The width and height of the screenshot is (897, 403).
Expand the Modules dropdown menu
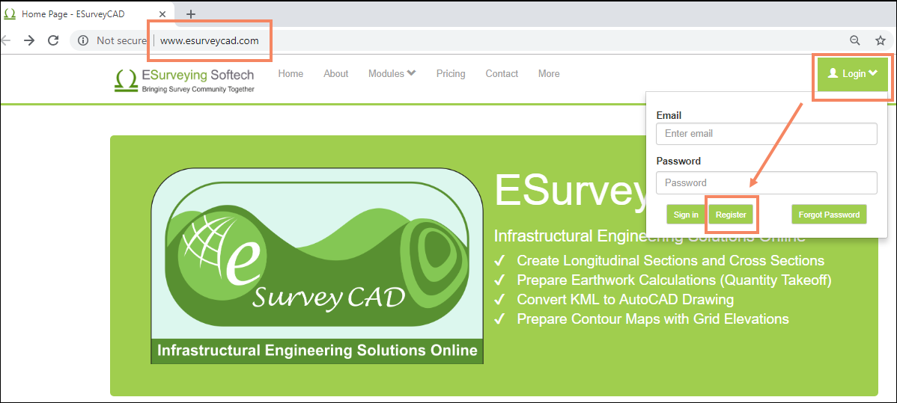(x=392, y=74)
